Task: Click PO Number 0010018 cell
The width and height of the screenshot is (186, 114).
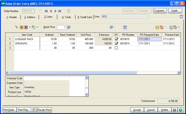Action: (128, 39)
